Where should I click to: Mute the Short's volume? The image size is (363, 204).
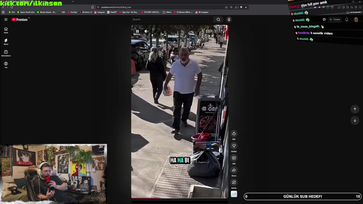pyautogui.click(x=146, y=31)
